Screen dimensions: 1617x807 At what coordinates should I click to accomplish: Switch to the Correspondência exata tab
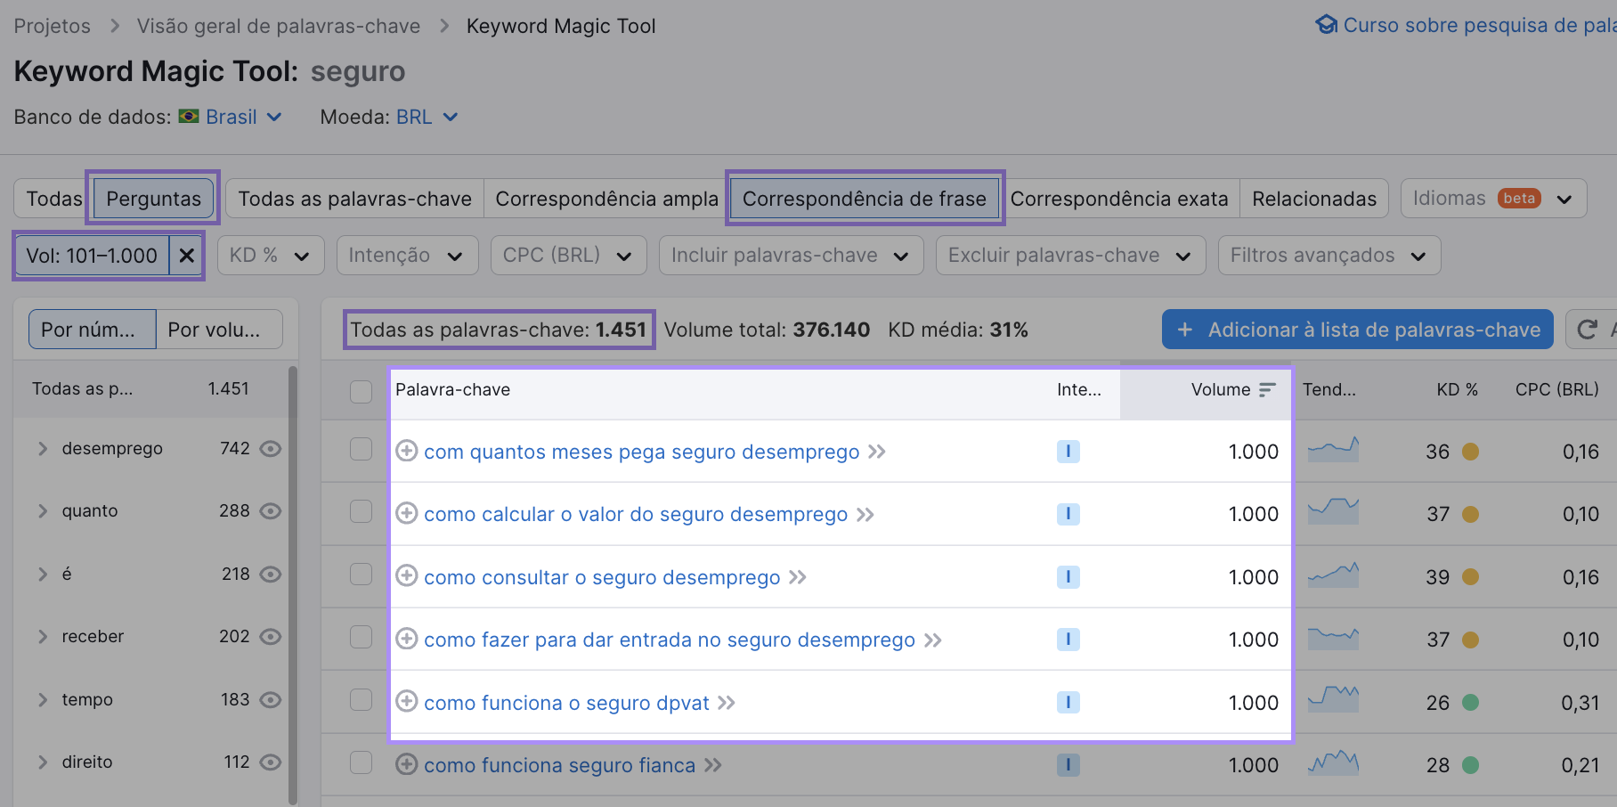click(x=1120, y=199)
